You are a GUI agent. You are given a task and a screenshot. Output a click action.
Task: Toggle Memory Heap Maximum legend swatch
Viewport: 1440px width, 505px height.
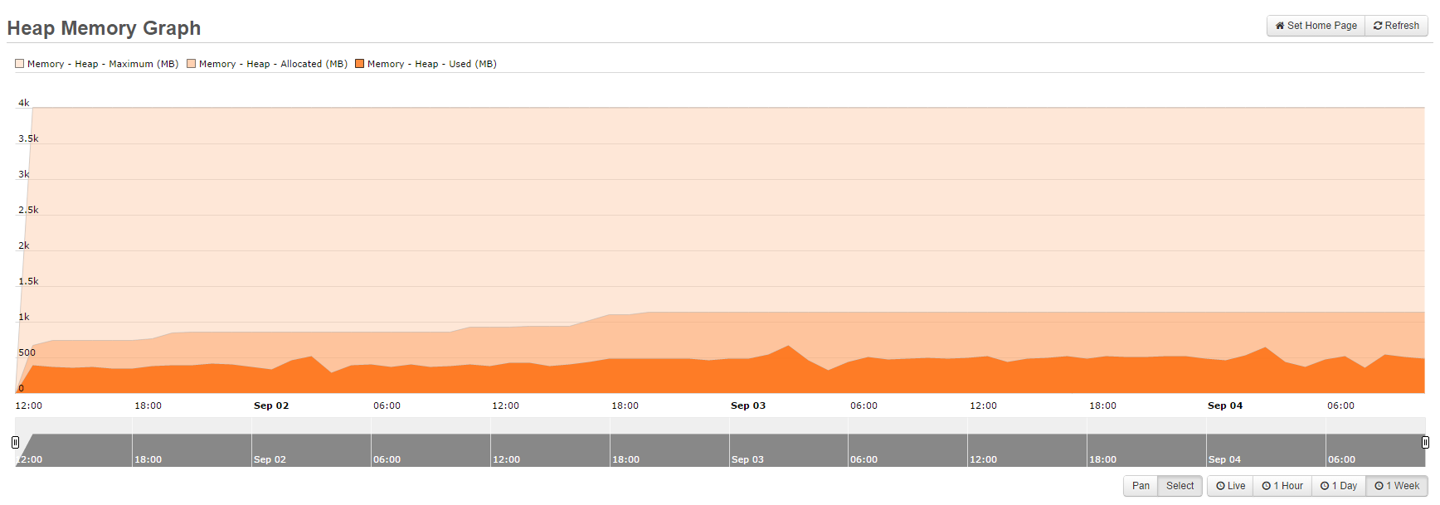point(20,64)
